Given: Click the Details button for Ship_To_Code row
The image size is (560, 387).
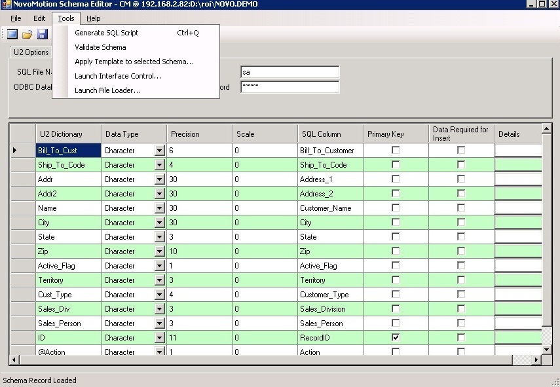Looking at the screenshot, I should pos(518,165).
